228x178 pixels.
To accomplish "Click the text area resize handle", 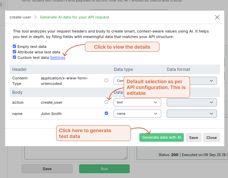I will [x=125, y=158].
